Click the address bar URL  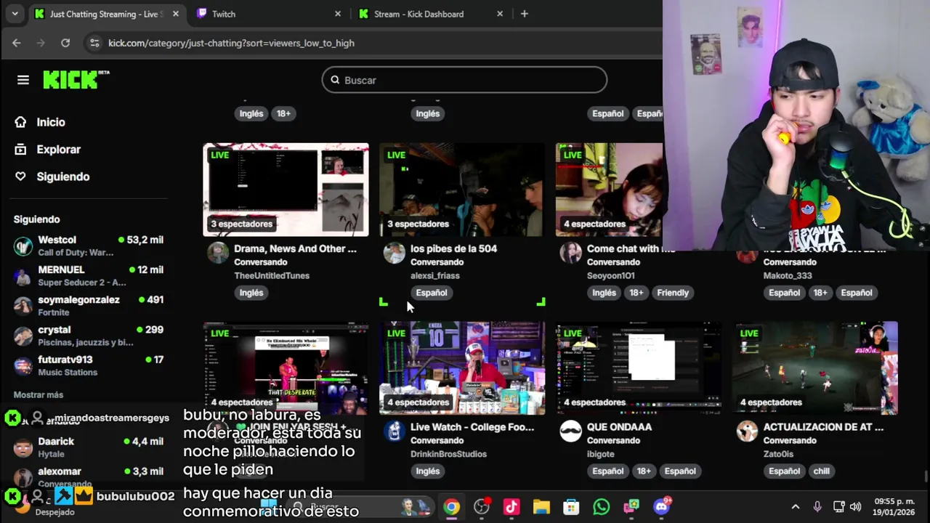click(x=231, y=43)
